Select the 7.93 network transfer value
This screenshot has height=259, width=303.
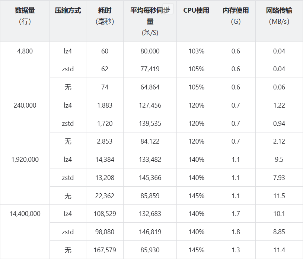tap(279, 178)
